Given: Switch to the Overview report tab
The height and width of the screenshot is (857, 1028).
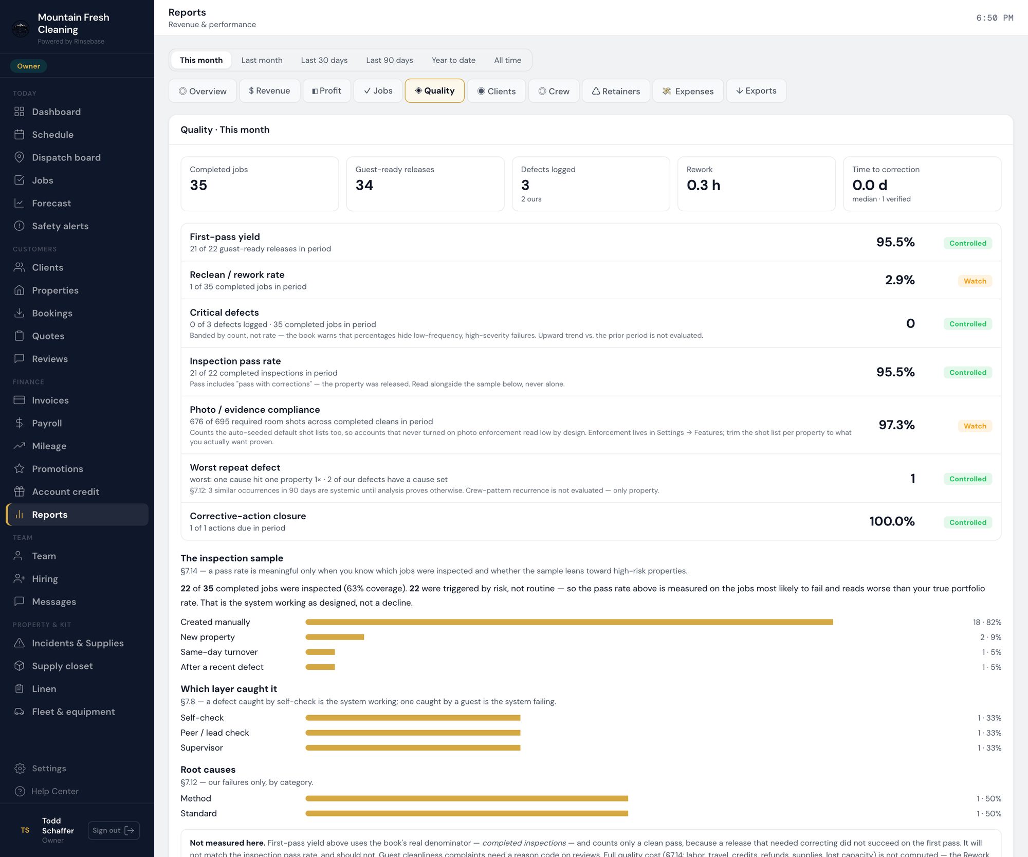Looking at the screenshot, I should click(x=203, y=91).
